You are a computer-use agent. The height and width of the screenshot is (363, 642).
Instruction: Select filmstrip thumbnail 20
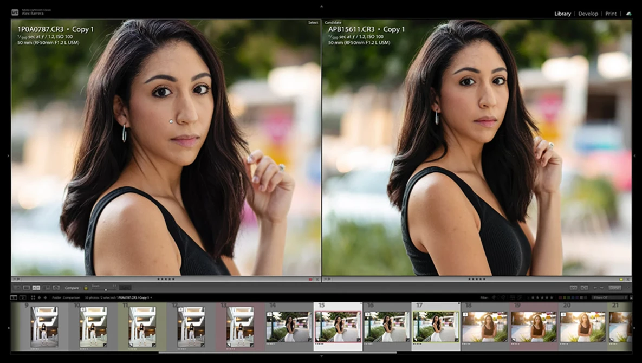click(x=582, y=327)
